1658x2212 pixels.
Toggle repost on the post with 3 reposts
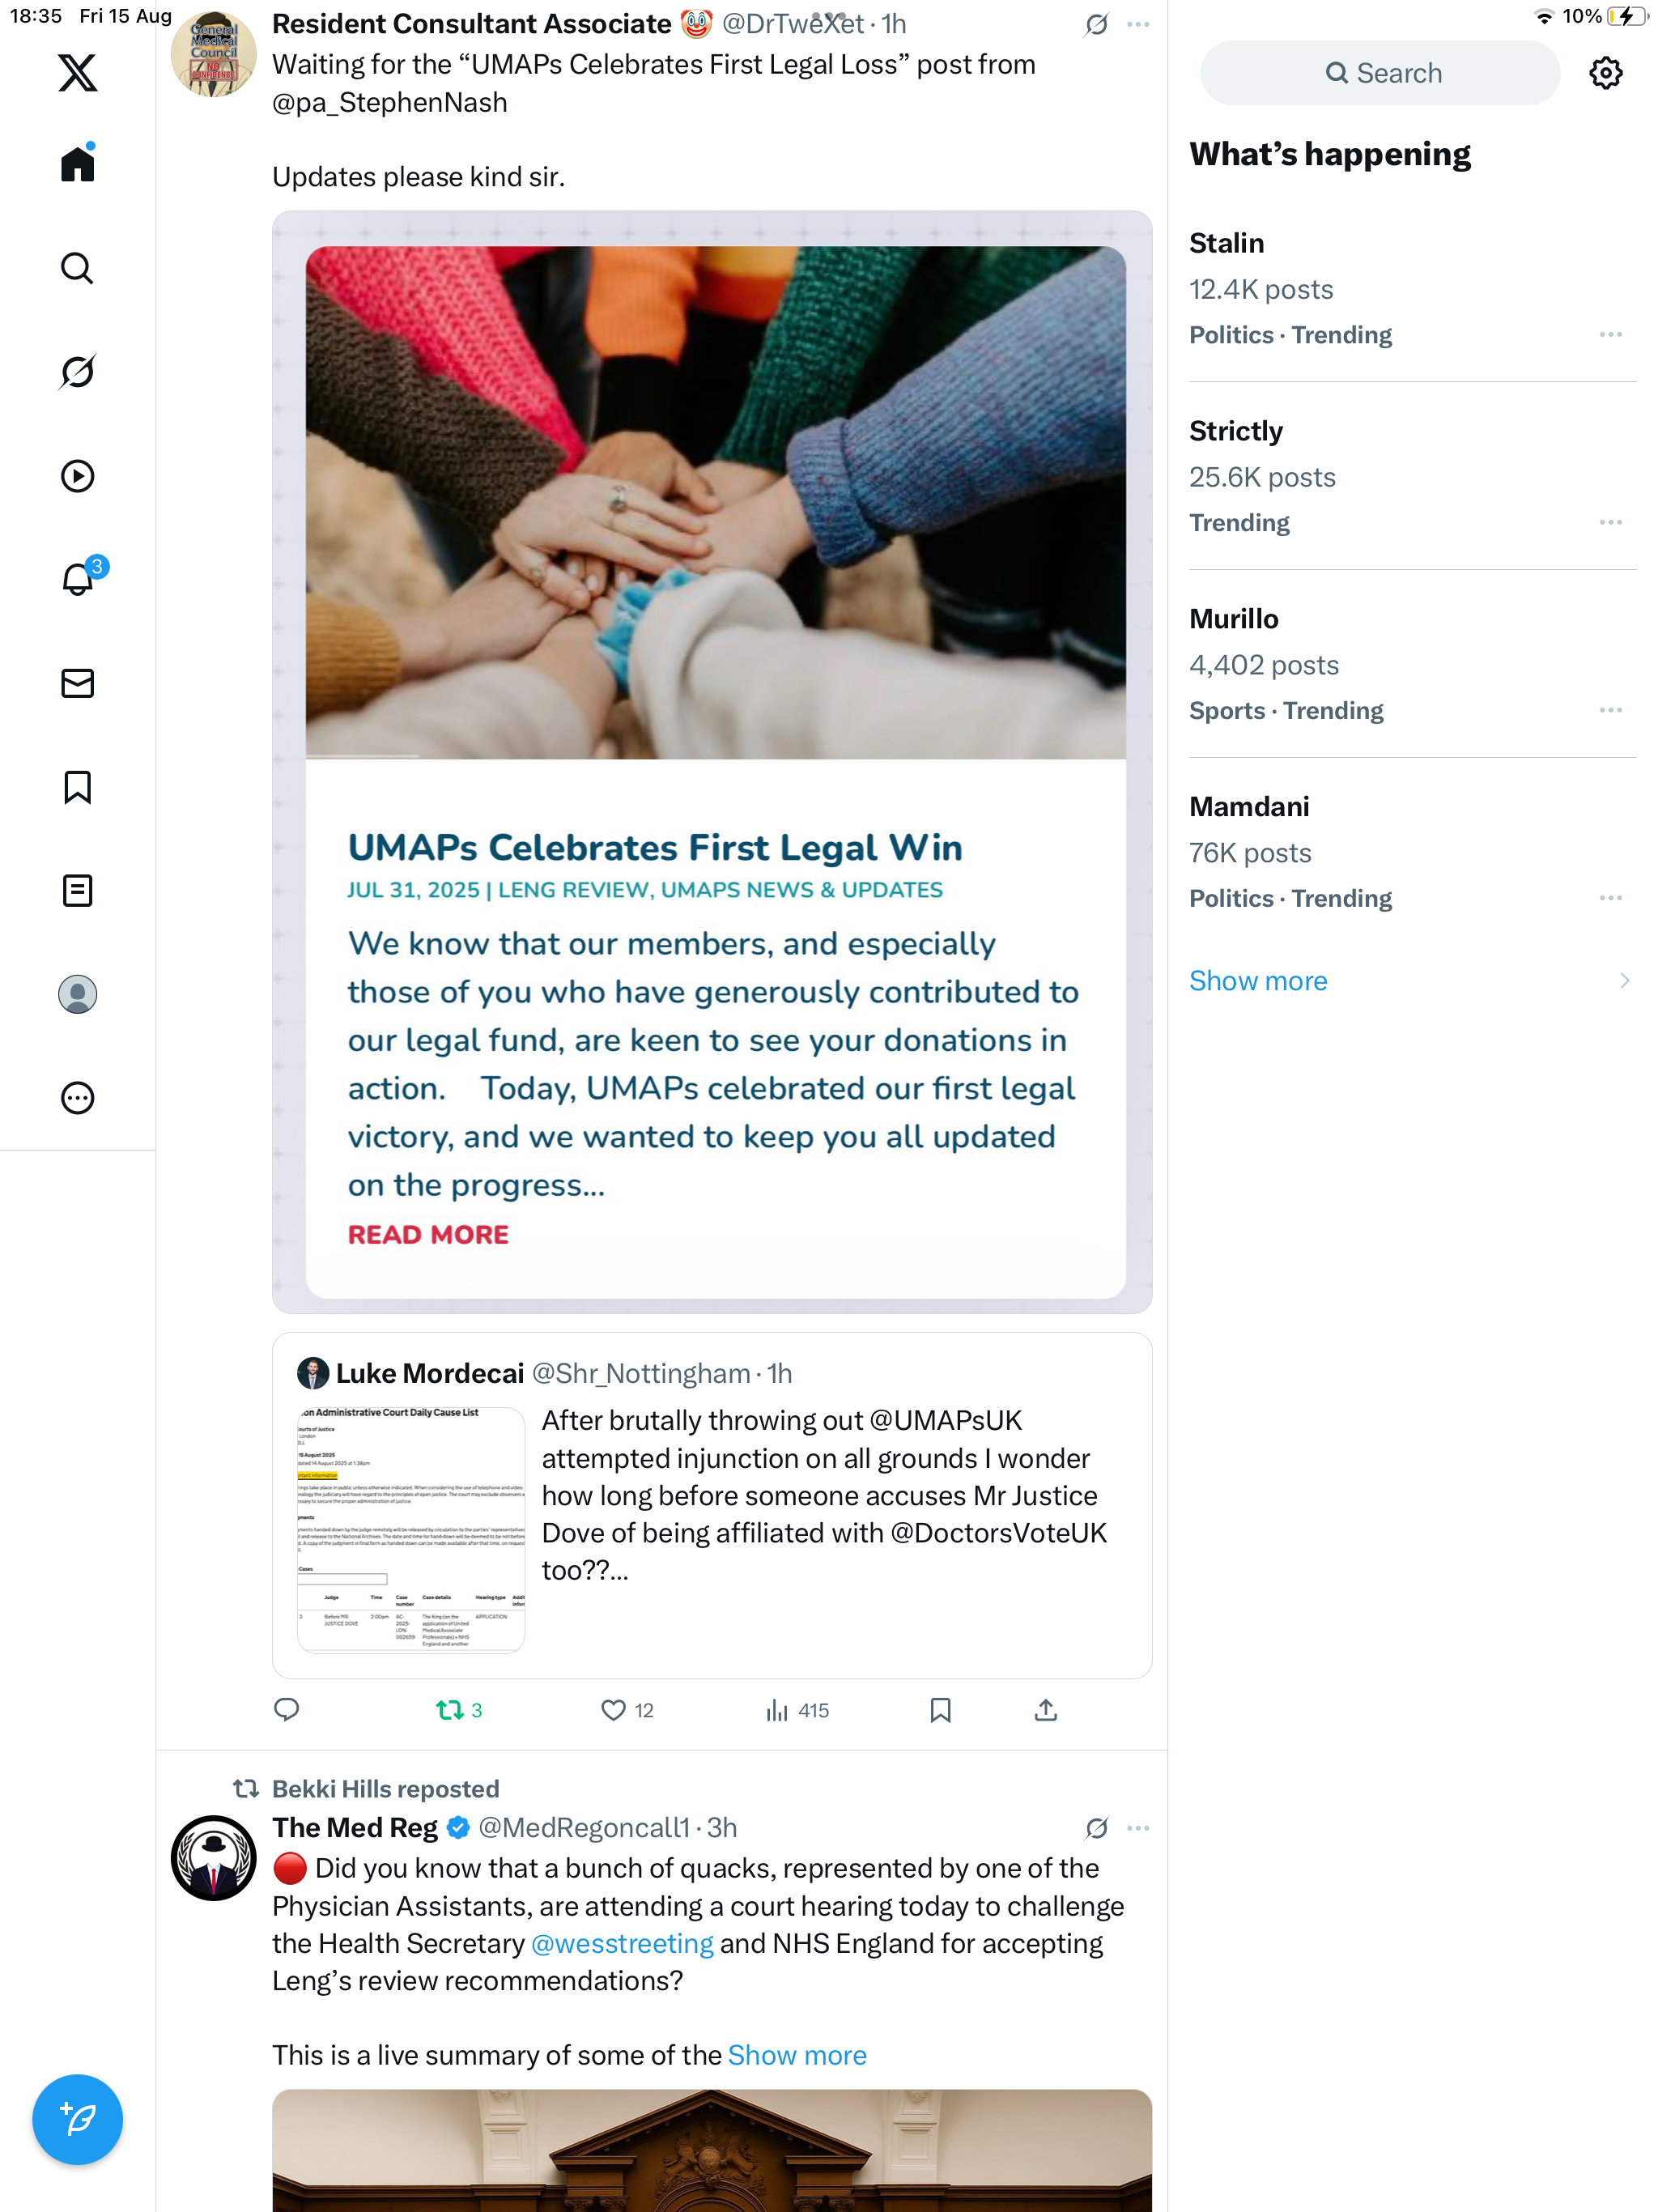coord(459,1710)
